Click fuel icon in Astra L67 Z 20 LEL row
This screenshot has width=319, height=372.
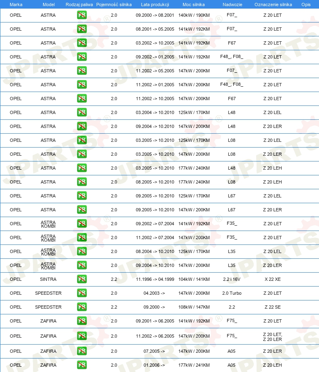pyautogui.click(x=82, y=196)
